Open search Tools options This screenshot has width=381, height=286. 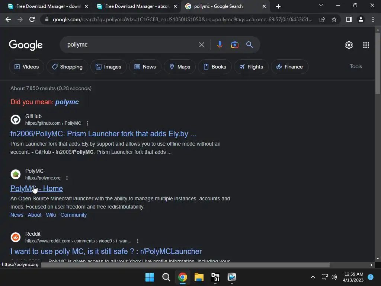pyautogui.click(x=356, y=66)
